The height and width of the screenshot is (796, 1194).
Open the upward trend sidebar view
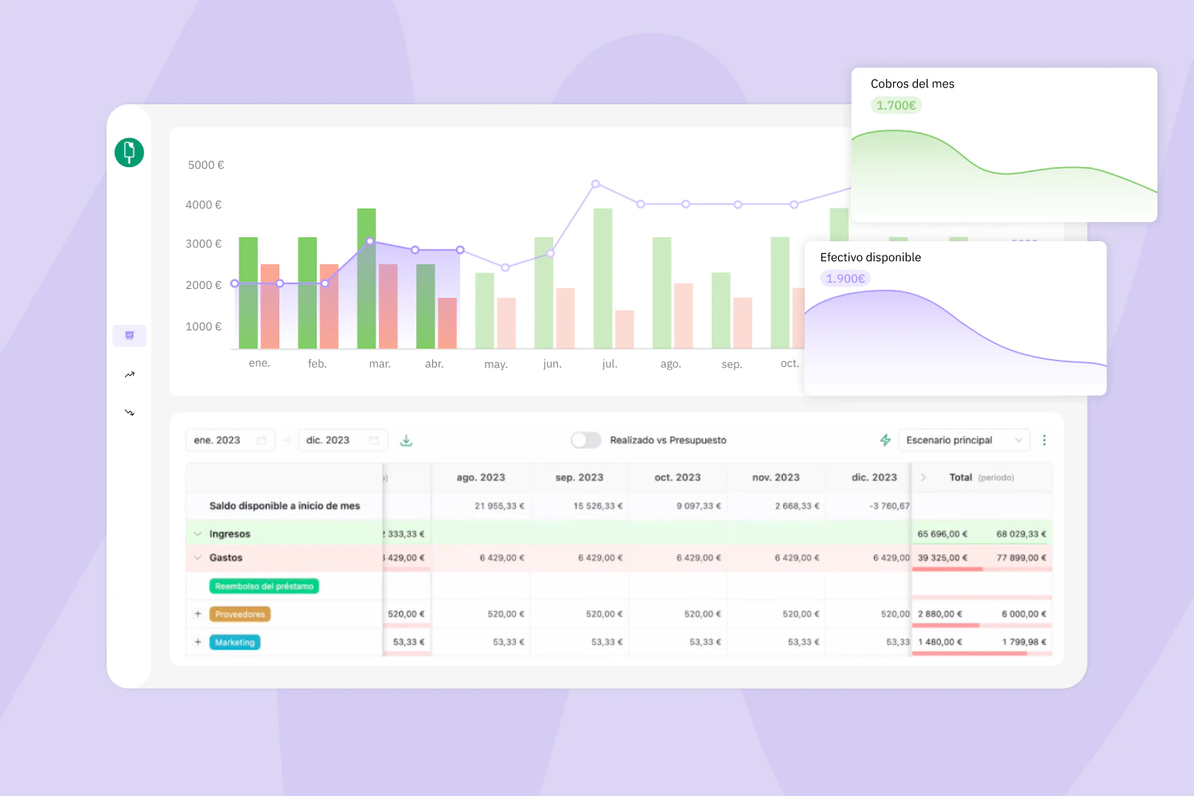(x=130, y=374)
